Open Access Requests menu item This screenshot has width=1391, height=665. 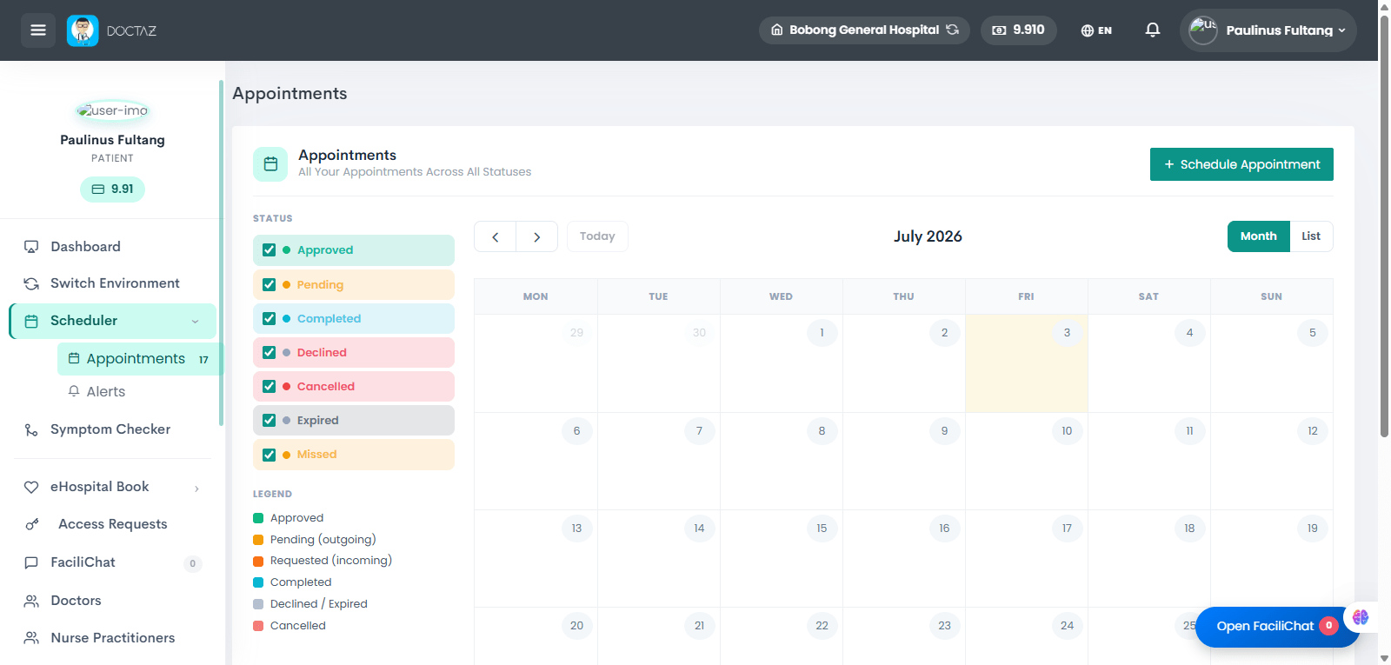click(x=112, y=524)
